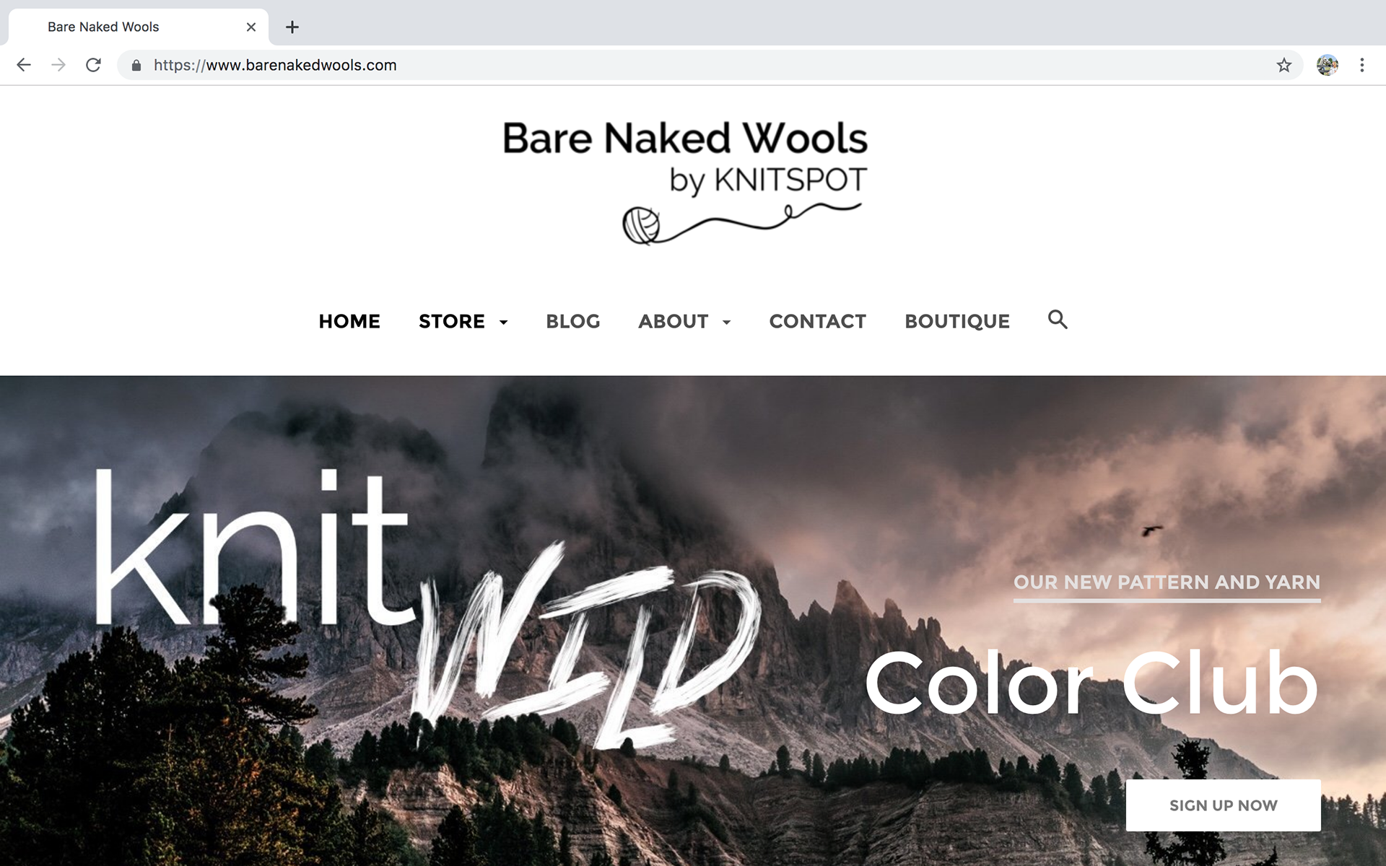Open the BLOG menu item
This screenshot has width=1386, height=866.
click(x=573, y=321)
